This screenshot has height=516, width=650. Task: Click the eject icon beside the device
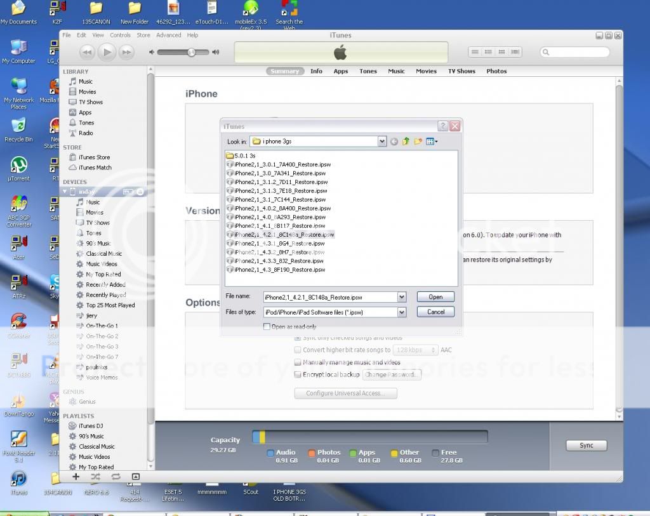[x=140, y=192]
